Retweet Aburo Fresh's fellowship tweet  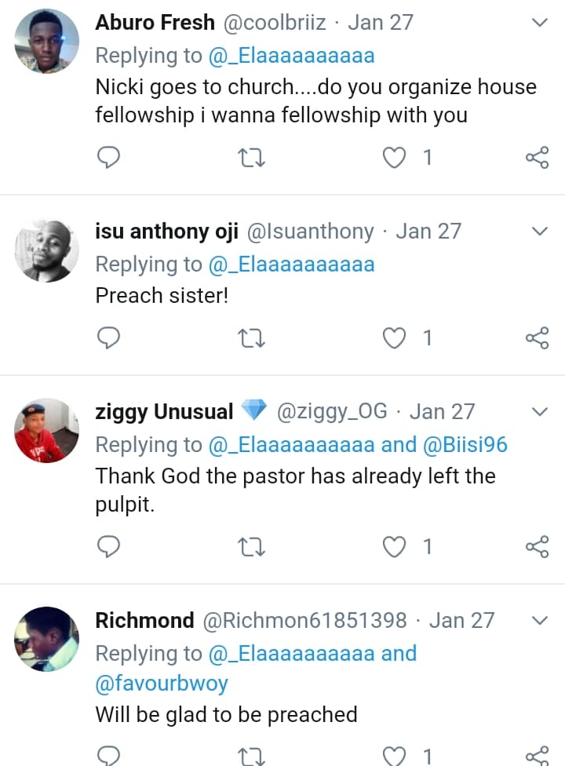(x=251, y=158)
